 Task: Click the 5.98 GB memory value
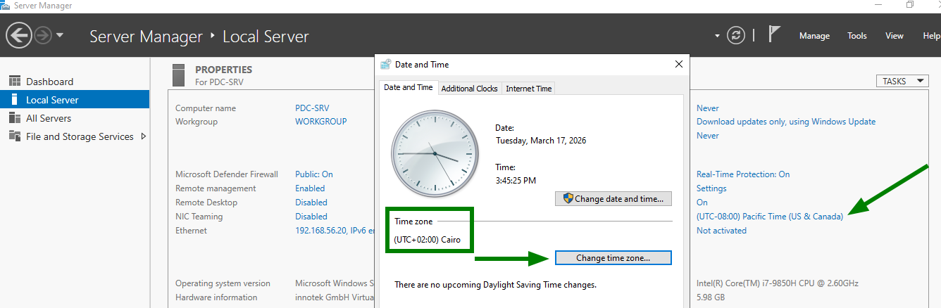point(711,297)
